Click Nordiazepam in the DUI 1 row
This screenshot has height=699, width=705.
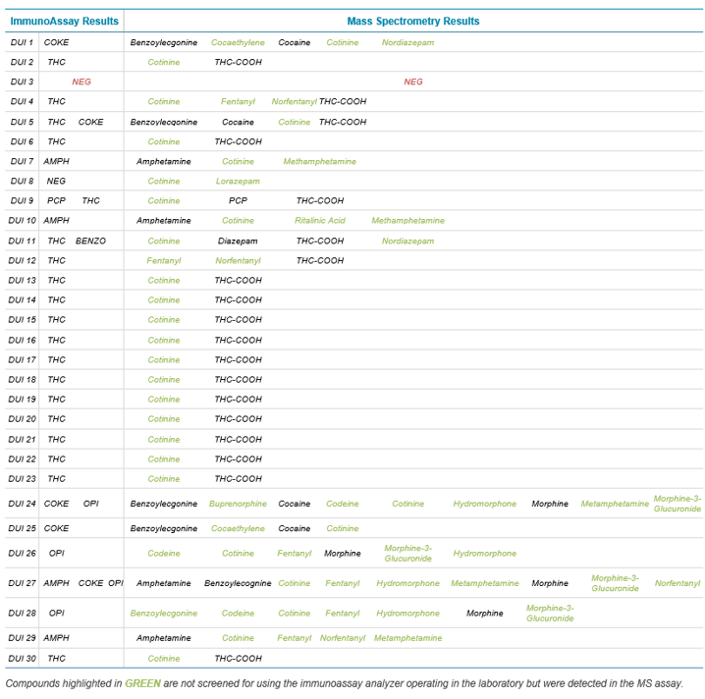[x=407, y=42]
